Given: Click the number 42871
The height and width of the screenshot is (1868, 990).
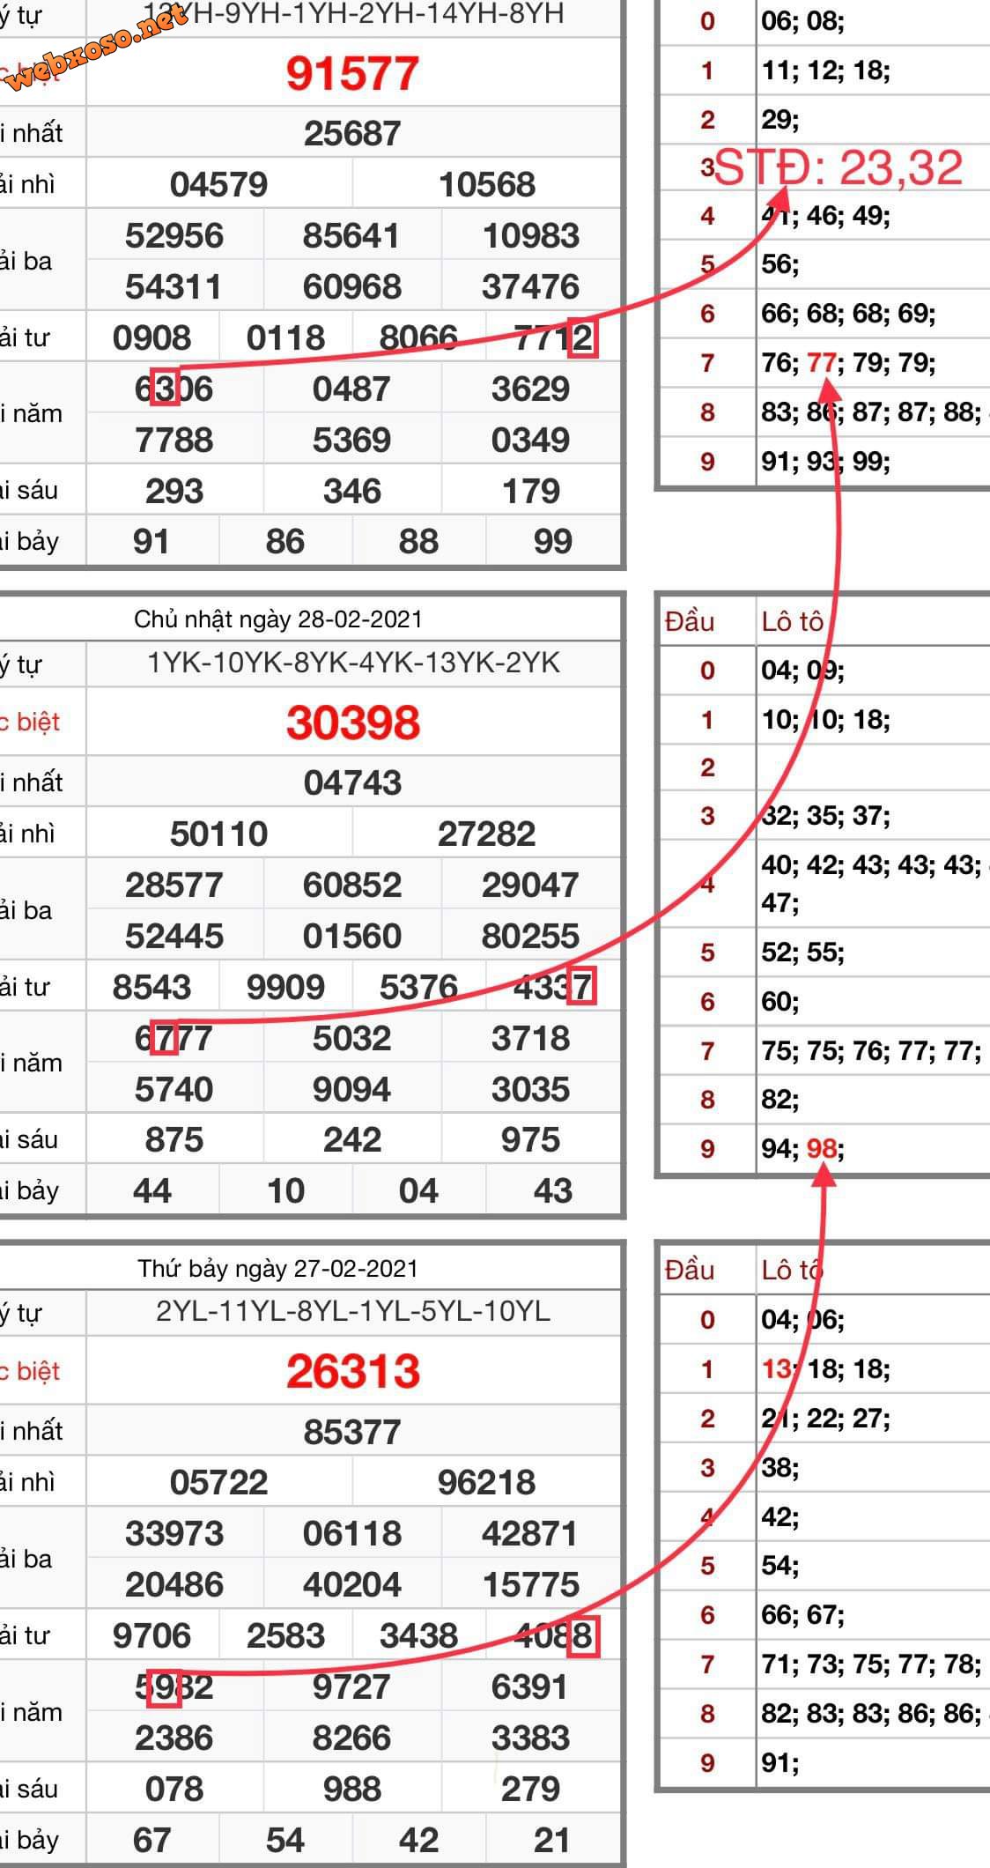Looking at the screenshot, I should [x=531, y=1534].
